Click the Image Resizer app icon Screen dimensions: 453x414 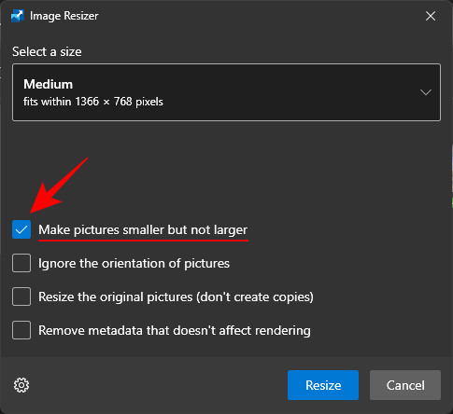coord(18,16)
